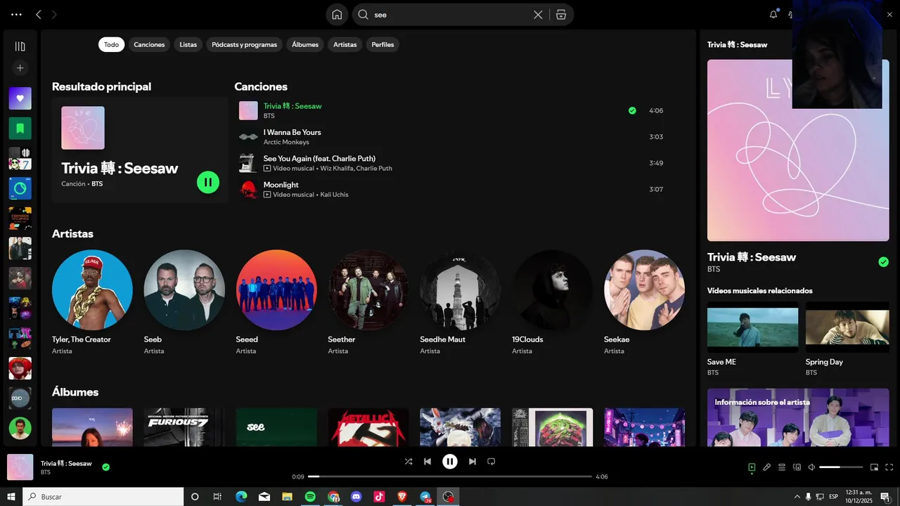Open TikTok from the taskbar
Image resolution: width=900 pixels, height=506 pixels.
point(379,497)
